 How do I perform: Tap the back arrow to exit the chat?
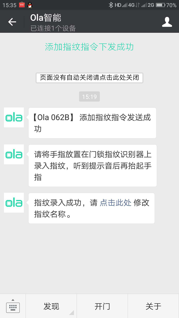[x=12, y=22]
